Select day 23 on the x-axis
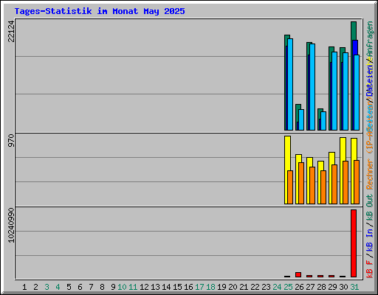 tap(266, 287)
